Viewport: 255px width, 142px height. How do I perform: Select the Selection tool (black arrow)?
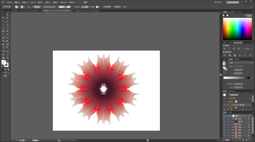click(3, 14)
